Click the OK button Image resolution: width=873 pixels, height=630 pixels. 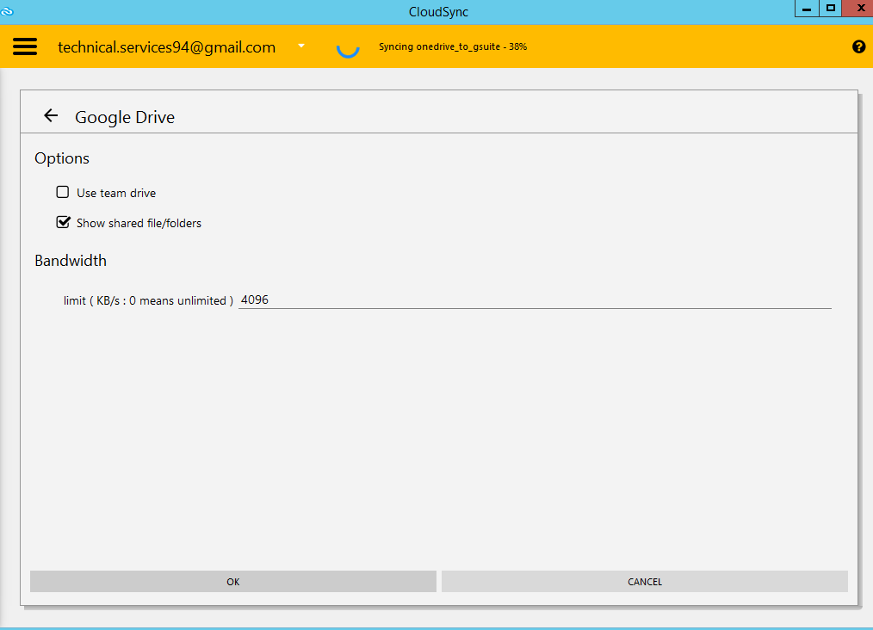(x=233, y=582)
